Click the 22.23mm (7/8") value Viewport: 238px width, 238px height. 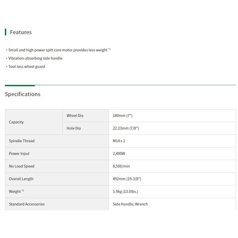click(x=126, y=128)
